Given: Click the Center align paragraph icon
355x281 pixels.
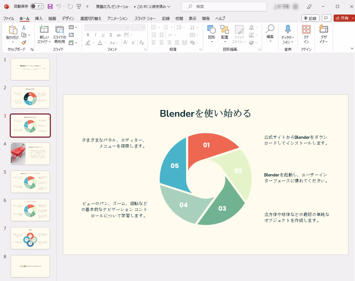Looking at the screenshot, I should (x=161, y=42).
